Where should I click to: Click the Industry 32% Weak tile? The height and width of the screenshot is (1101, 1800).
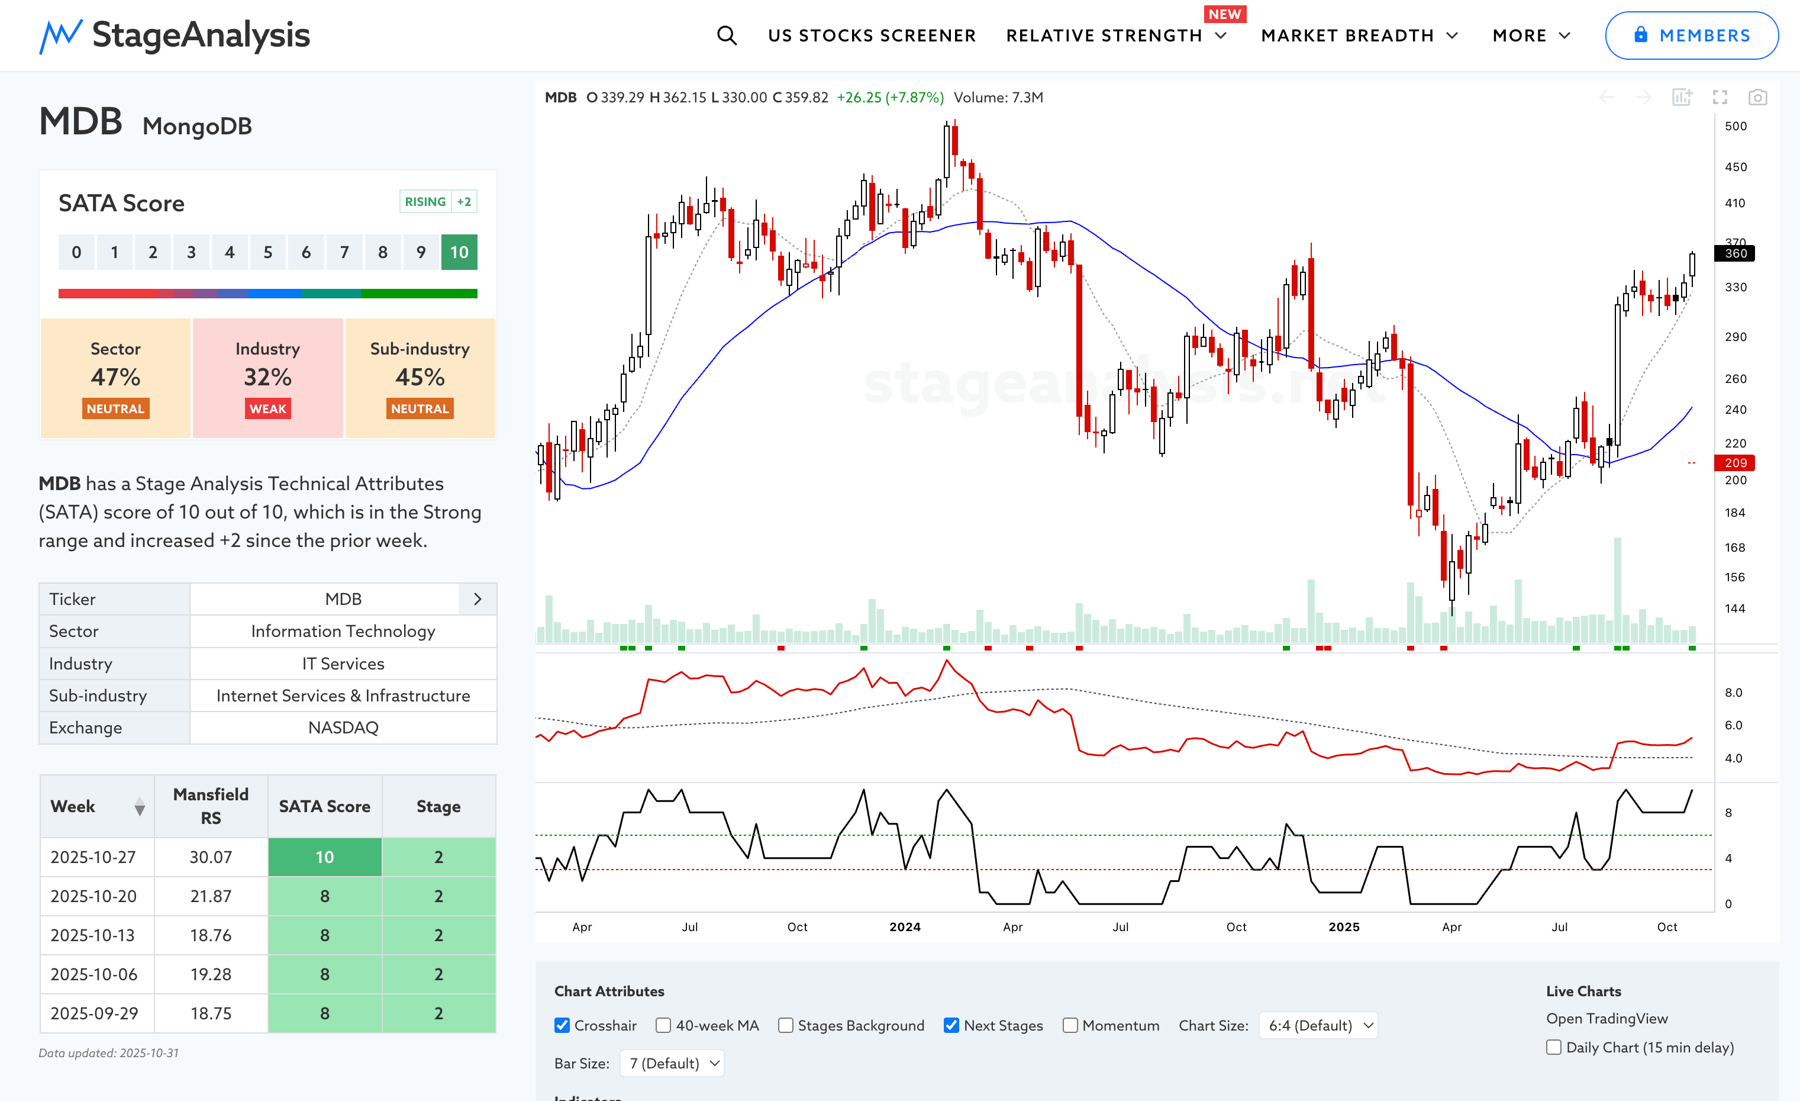click(x=267, y=378)
